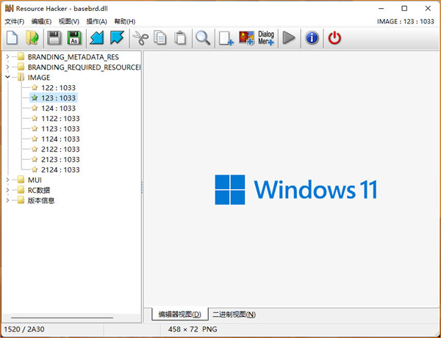Click the Windows 11 logo preview image
Viewport: 441px width, 338px height.
[x=296, y=190]
